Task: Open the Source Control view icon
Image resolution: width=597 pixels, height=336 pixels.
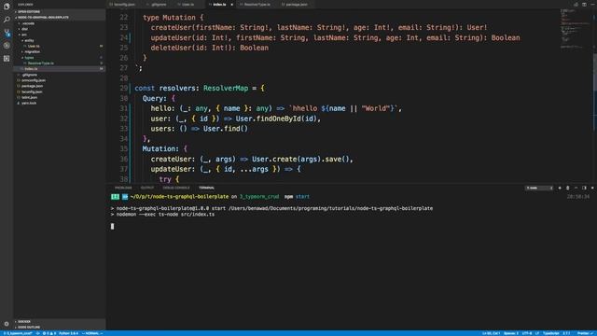Action: tap(7, 33)
